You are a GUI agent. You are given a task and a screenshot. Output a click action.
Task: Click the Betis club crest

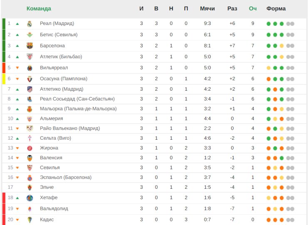30,35
